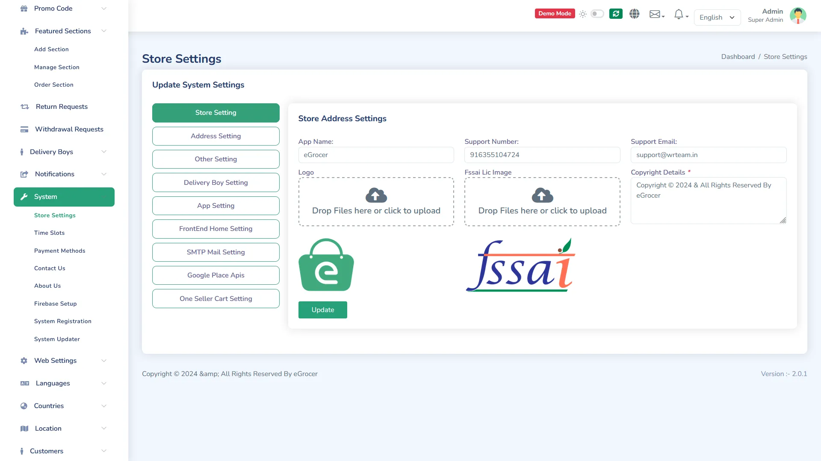Click the Featured Sections puzzle icon
821x461 pixels.
[x=24, y=31]
